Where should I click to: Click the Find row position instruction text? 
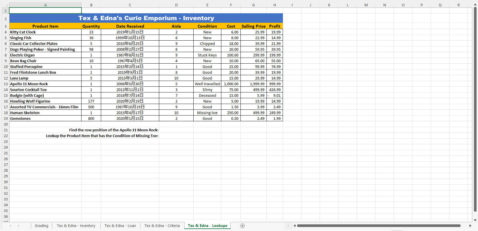coord(114,130)
